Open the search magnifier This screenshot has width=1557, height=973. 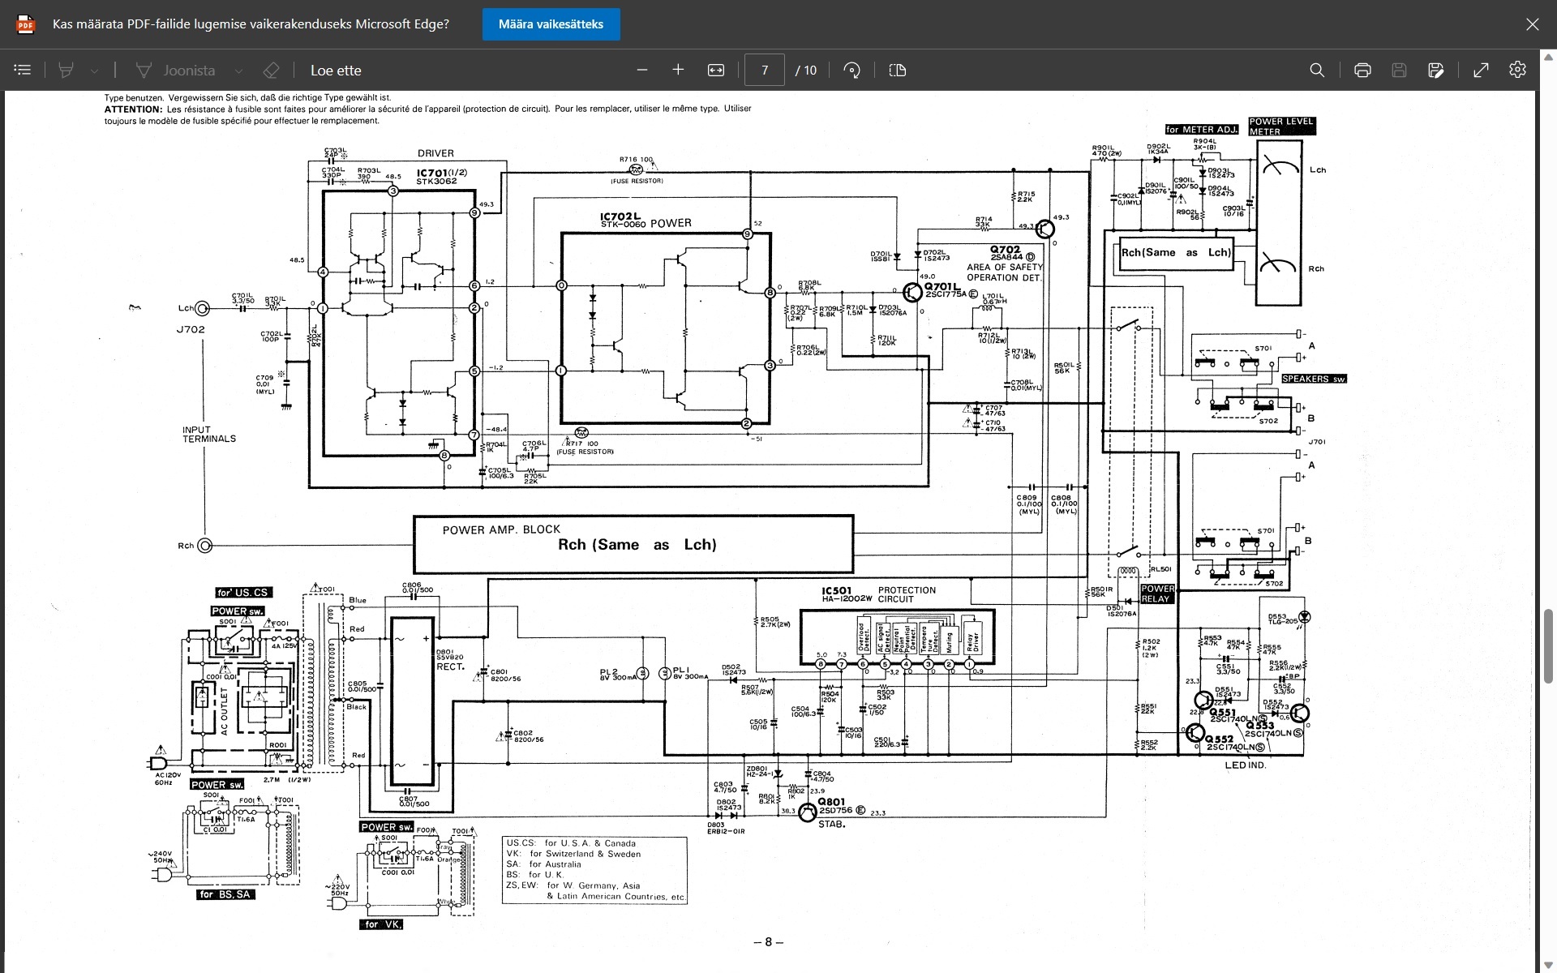pyautogui.click(x=1317, y=70)
